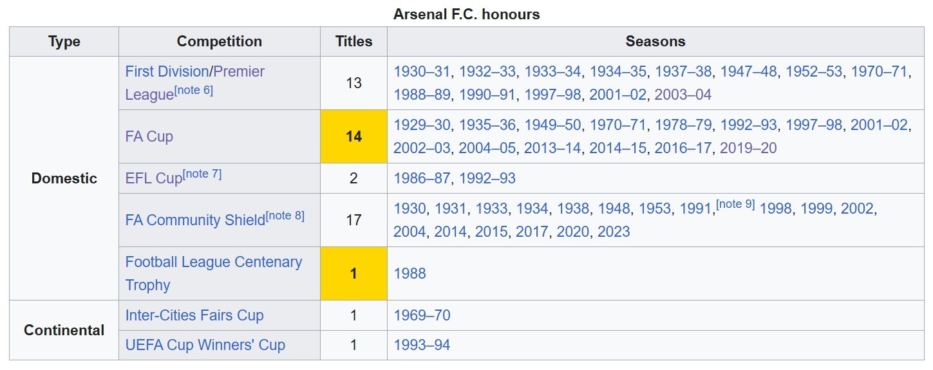933x370 pixels.
Task: Open Football League Centenary Trophy link
Action: click(213, 263)
